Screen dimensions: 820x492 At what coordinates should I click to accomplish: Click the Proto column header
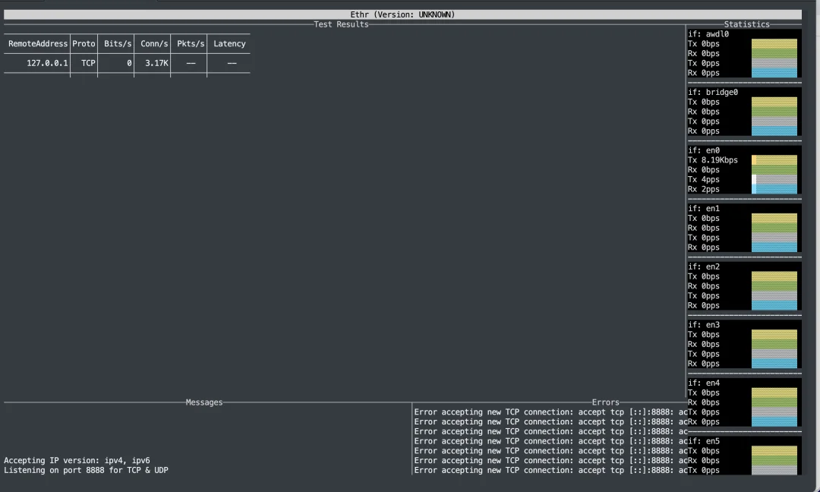pyautogui.click(x=84, y=44)
